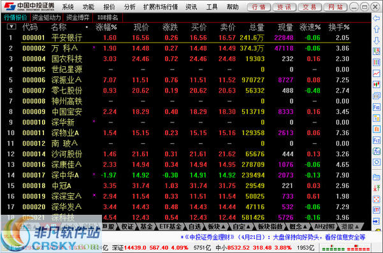Select the 板块指数 bottom tab
The height and width of the screenshot is (253, 383).
point(270,227)
